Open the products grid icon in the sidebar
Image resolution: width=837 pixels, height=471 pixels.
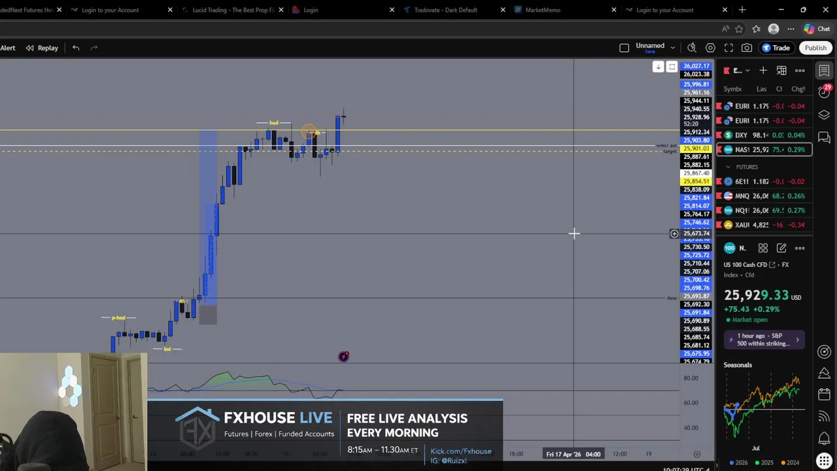point(824,461)
